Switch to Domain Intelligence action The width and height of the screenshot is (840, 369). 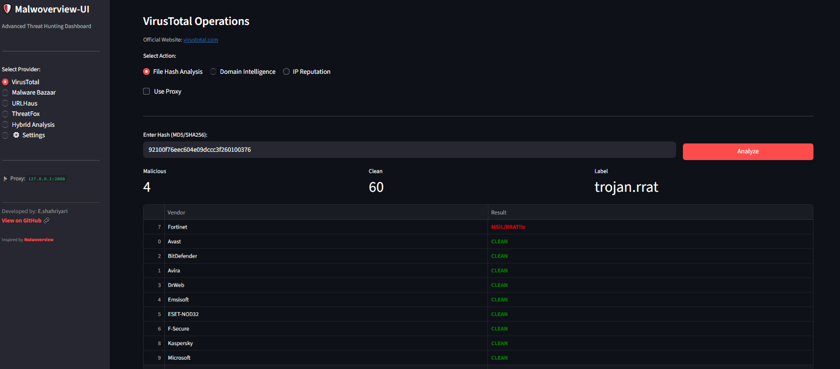point(243,72)
